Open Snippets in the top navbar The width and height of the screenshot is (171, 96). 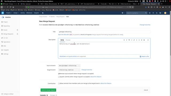(36, 13)
